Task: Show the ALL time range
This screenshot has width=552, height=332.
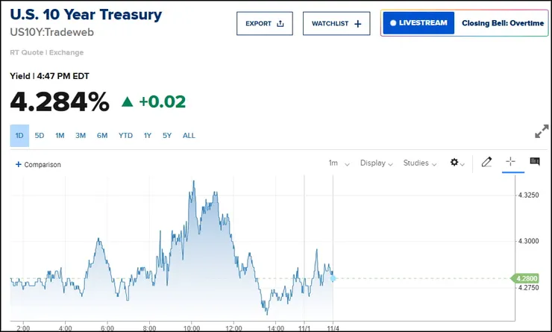Action: [189, 136]
